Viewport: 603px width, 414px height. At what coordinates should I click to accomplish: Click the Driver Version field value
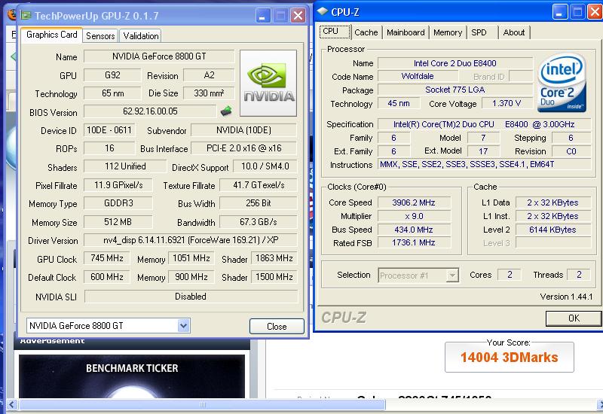[191, 240]
